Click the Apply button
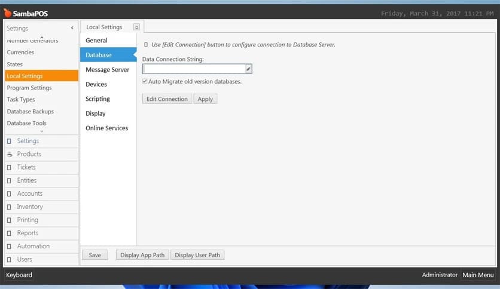The image size is (500, 289). point(205,99)
